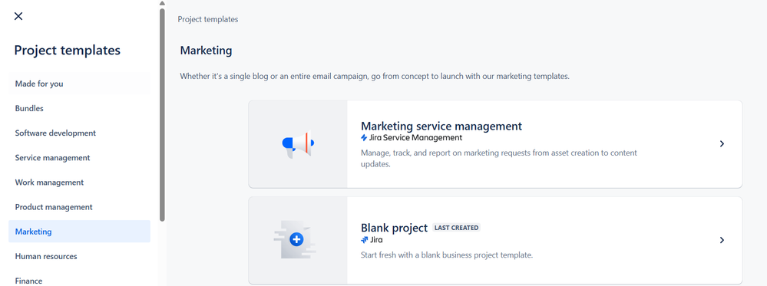This screenshot has width=767, height=286.
Task: Open Software development templates
Action: coord(79,133)
